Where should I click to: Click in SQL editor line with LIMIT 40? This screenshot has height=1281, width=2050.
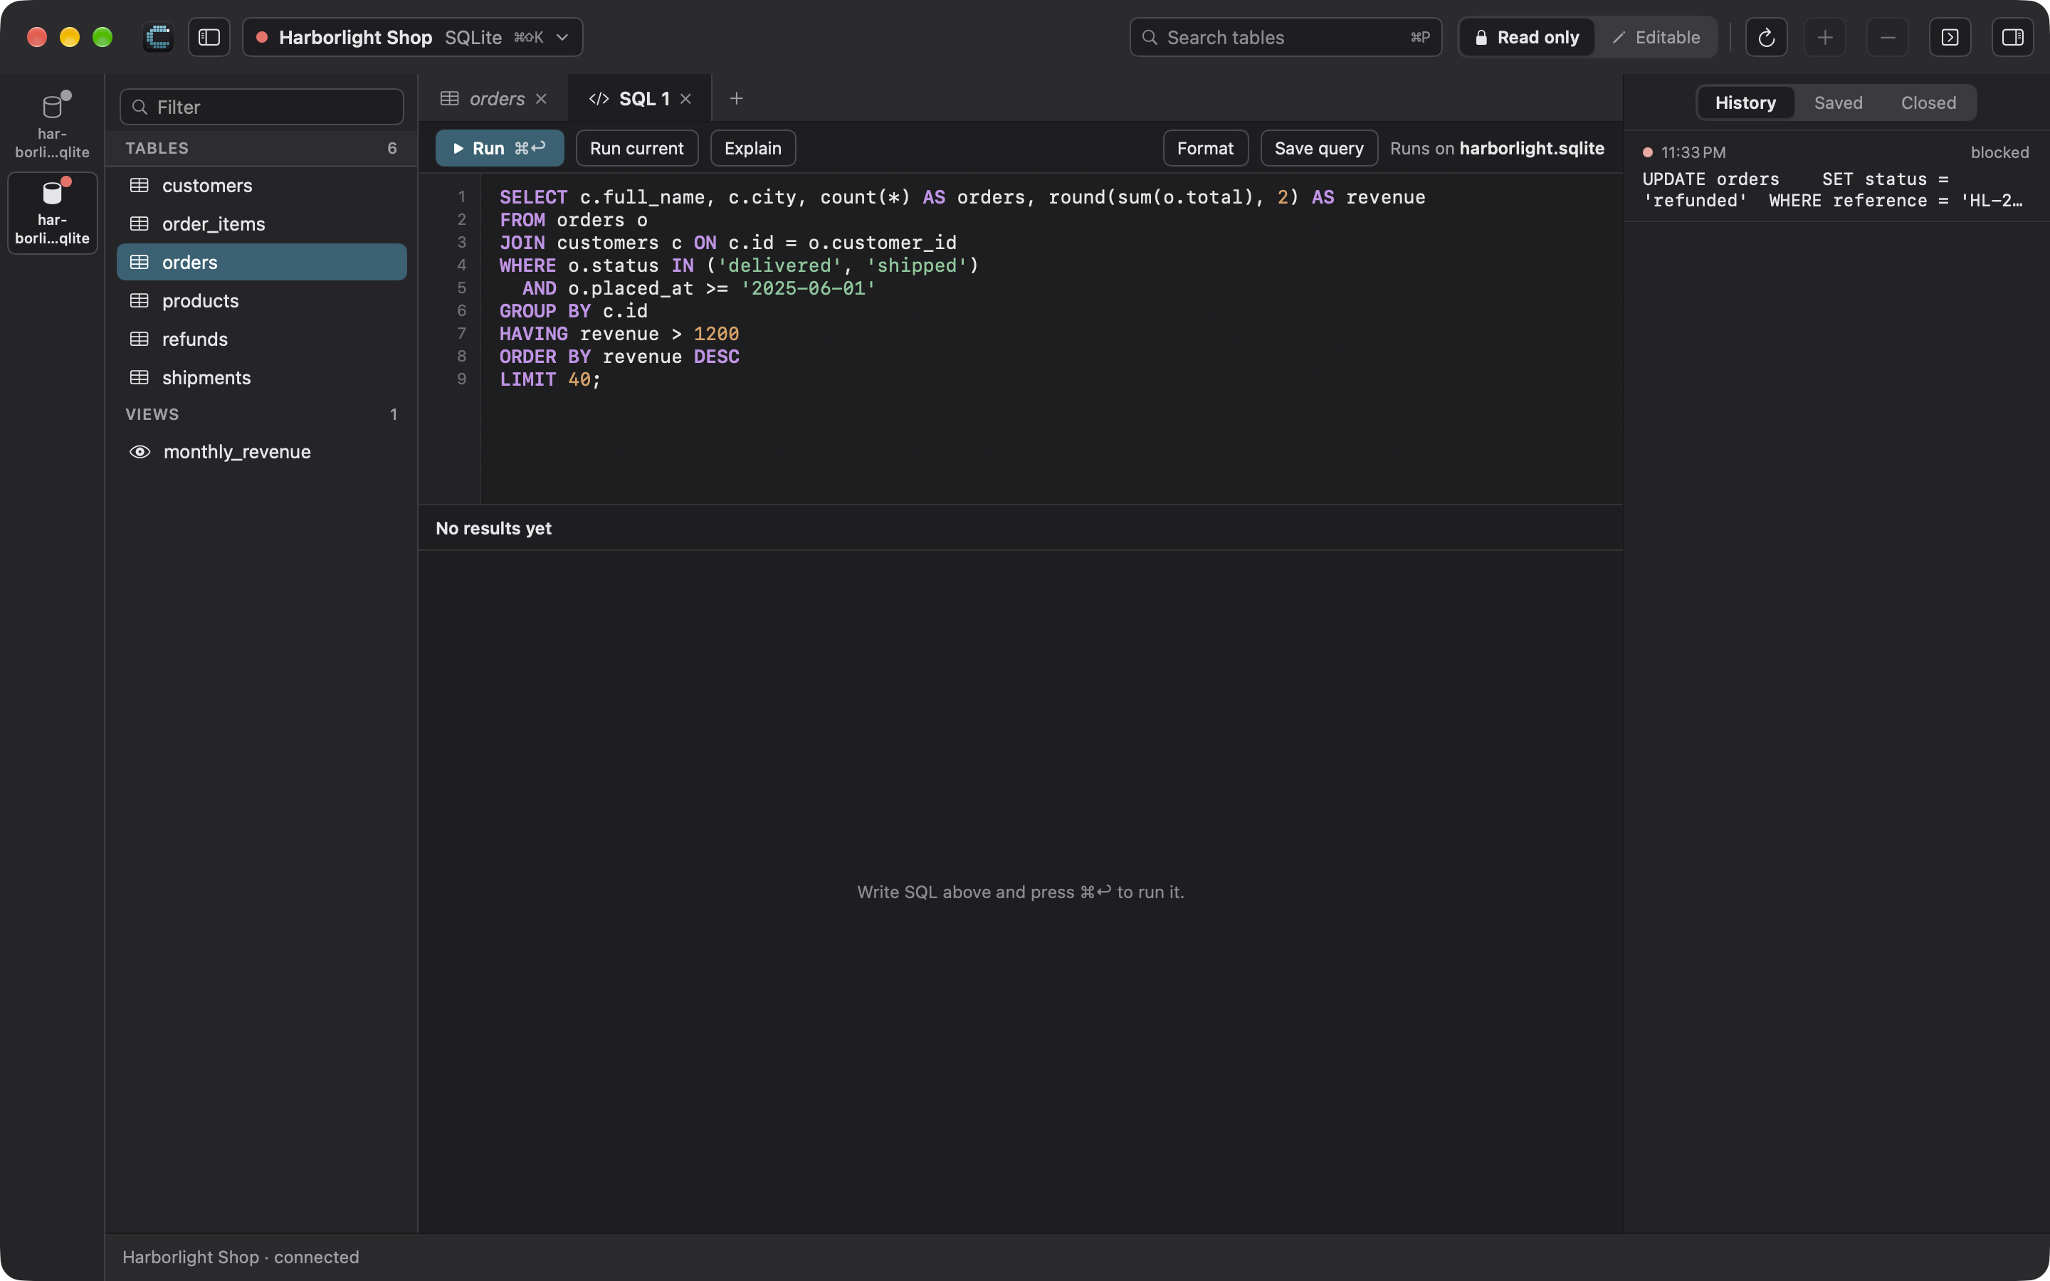click(x=551, y=379)
